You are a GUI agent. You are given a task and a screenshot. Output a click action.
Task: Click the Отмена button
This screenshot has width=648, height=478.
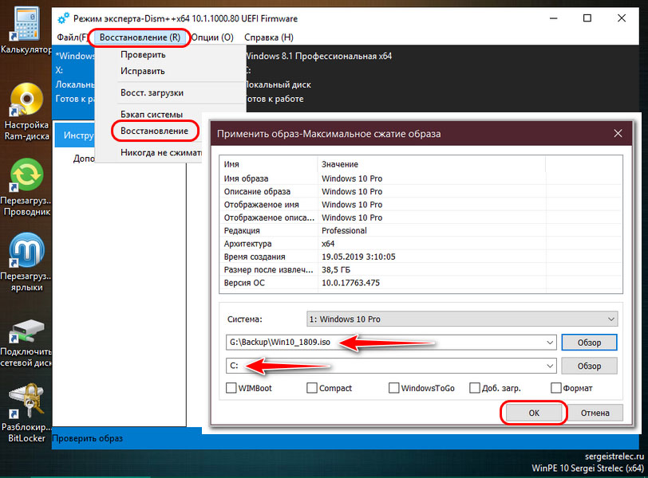point(595,413)
